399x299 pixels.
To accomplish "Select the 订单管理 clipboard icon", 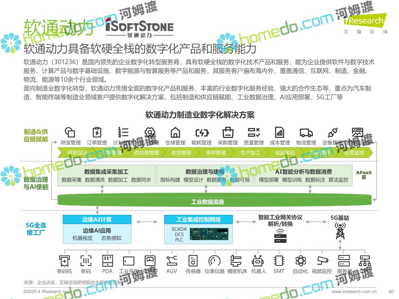I will tap(97, 132).
